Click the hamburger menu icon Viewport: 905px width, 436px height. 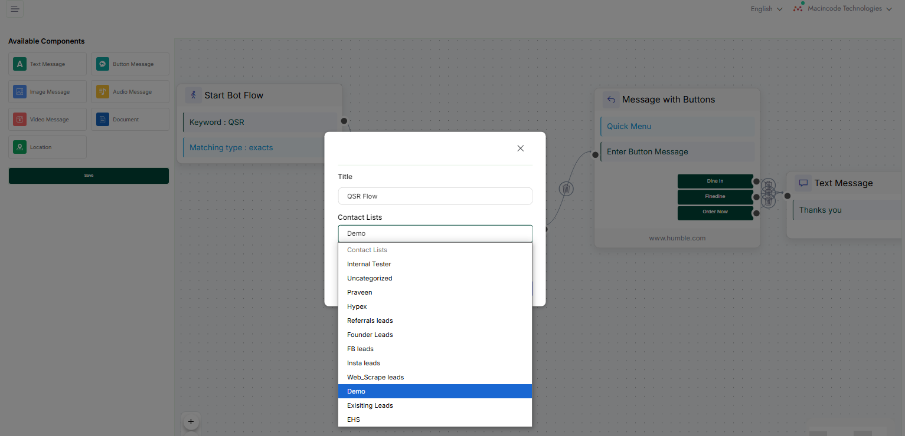tap(15, 9)
